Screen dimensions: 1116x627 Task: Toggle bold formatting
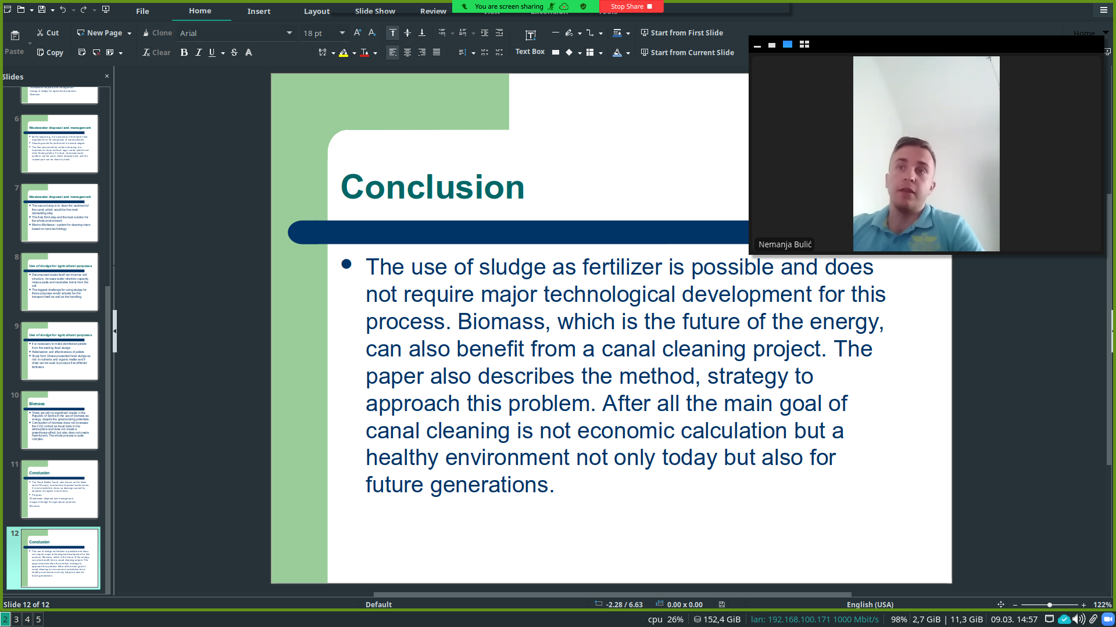coord(184,52)
